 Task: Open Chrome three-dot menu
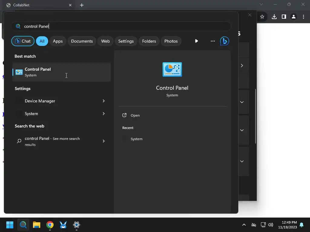tap(303, 17)
